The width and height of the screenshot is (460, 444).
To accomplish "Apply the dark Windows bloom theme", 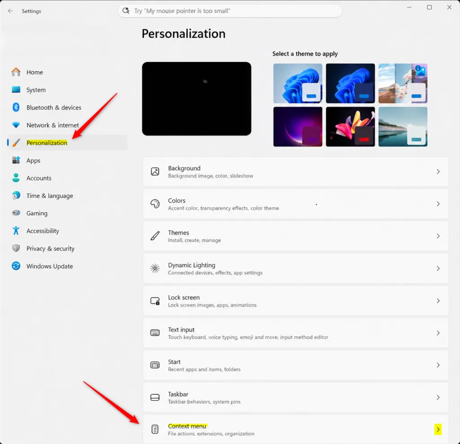I will [x=350, y=83].
